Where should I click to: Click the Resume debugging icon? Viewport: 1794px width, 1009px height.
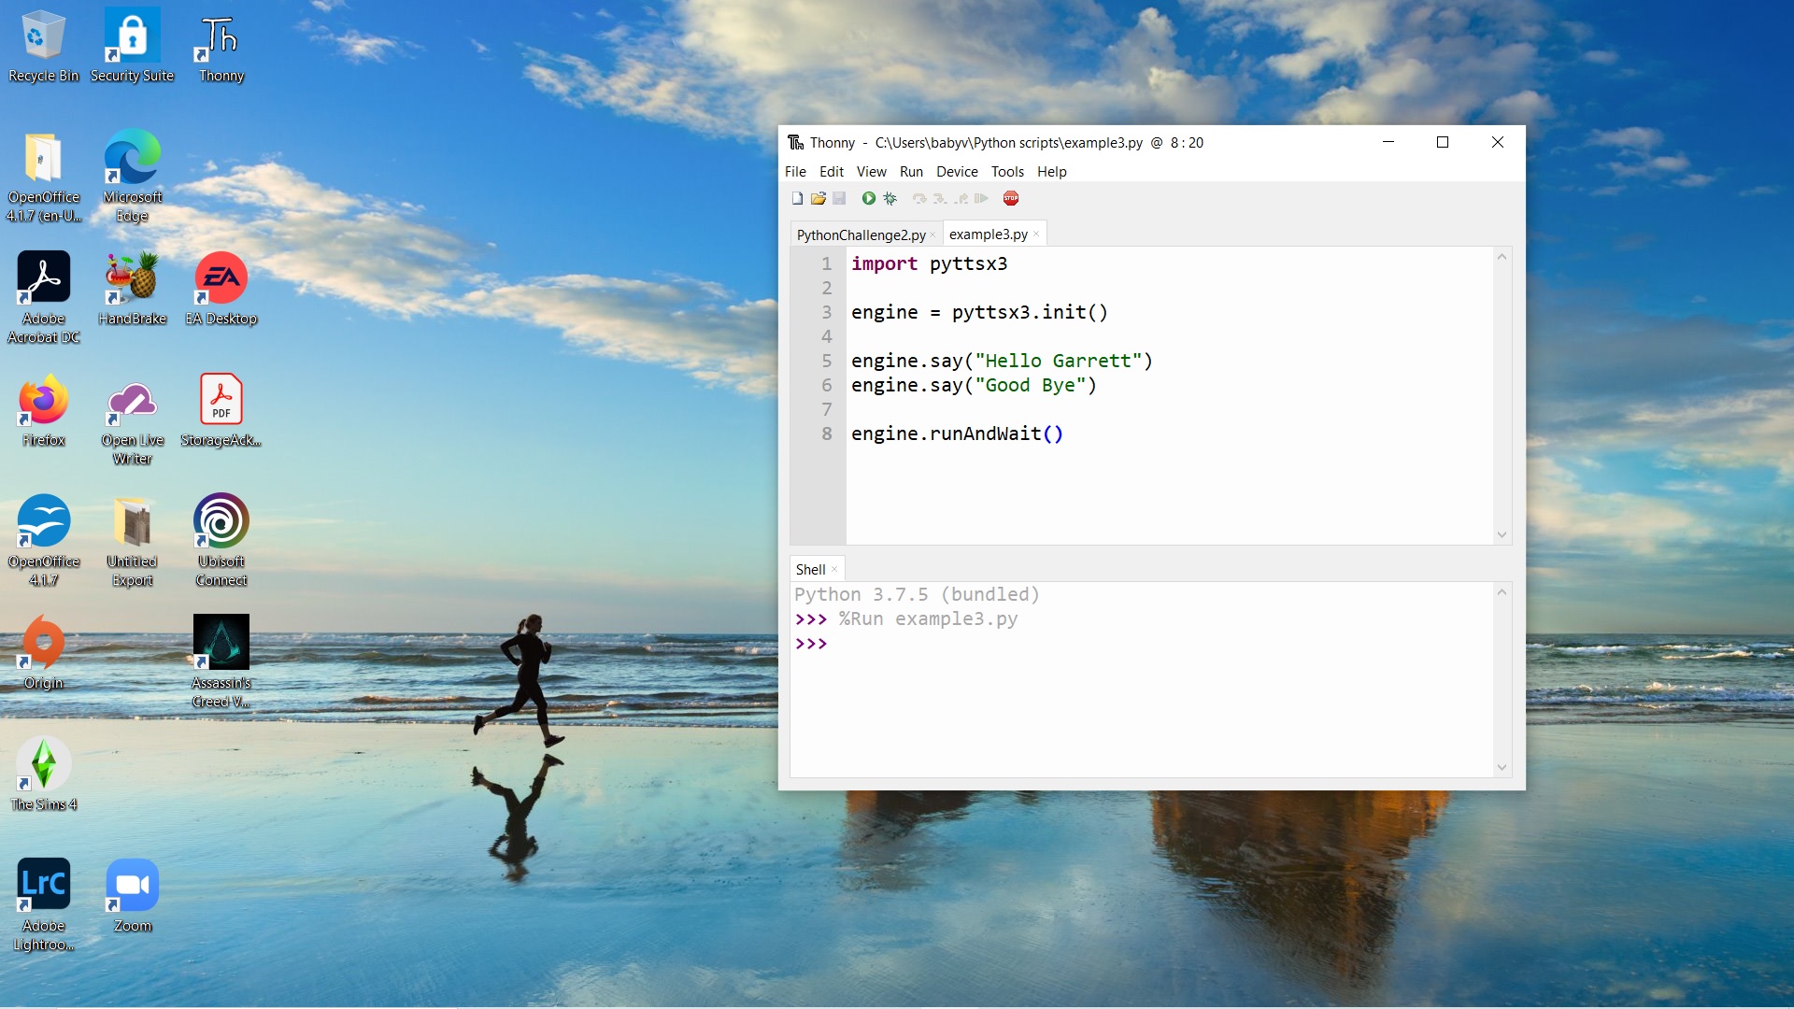(981, 198)
